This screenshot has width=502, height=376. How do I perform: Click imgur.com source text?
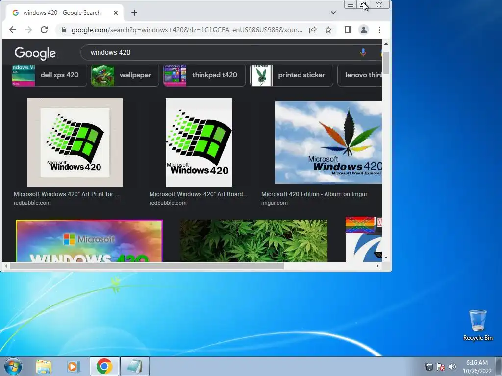(275, 203)
